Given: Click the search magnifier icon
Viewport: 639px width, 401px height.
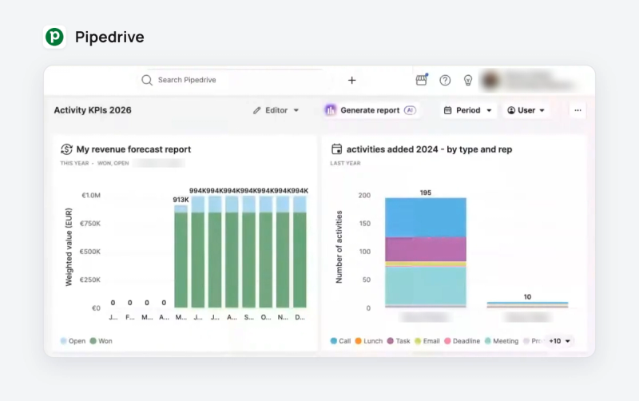Looking at the screenshot, I should 147,80.
